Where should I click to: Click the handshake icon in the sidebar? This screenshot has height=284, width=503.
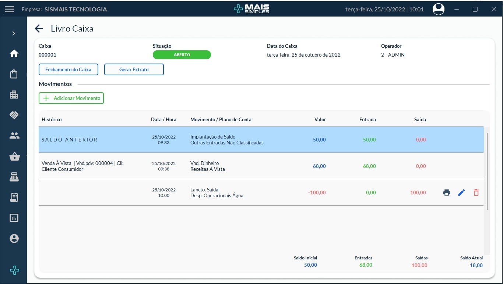(x=14, y=115)
